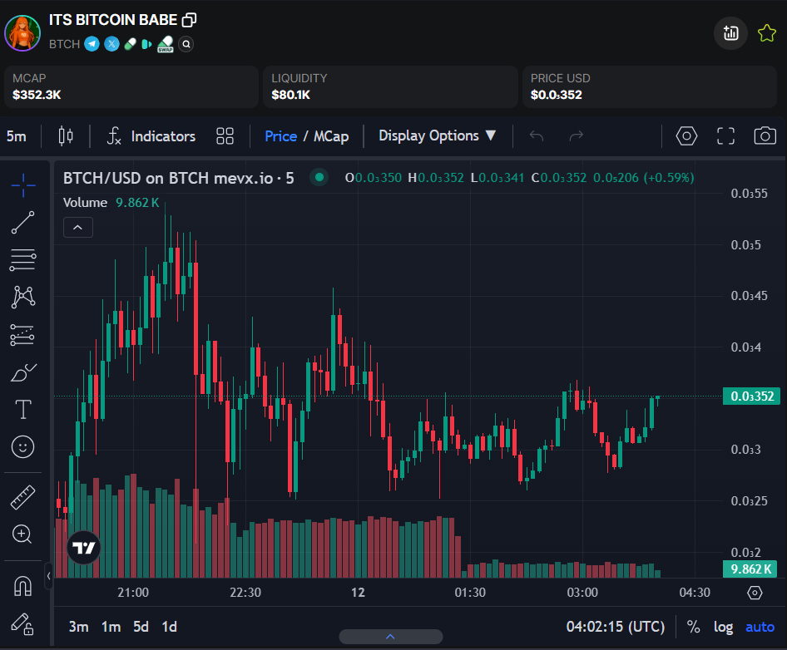Enter fullscreen chart mode
The width and height of the screenshot is (787, 650).
pos(725,136)
